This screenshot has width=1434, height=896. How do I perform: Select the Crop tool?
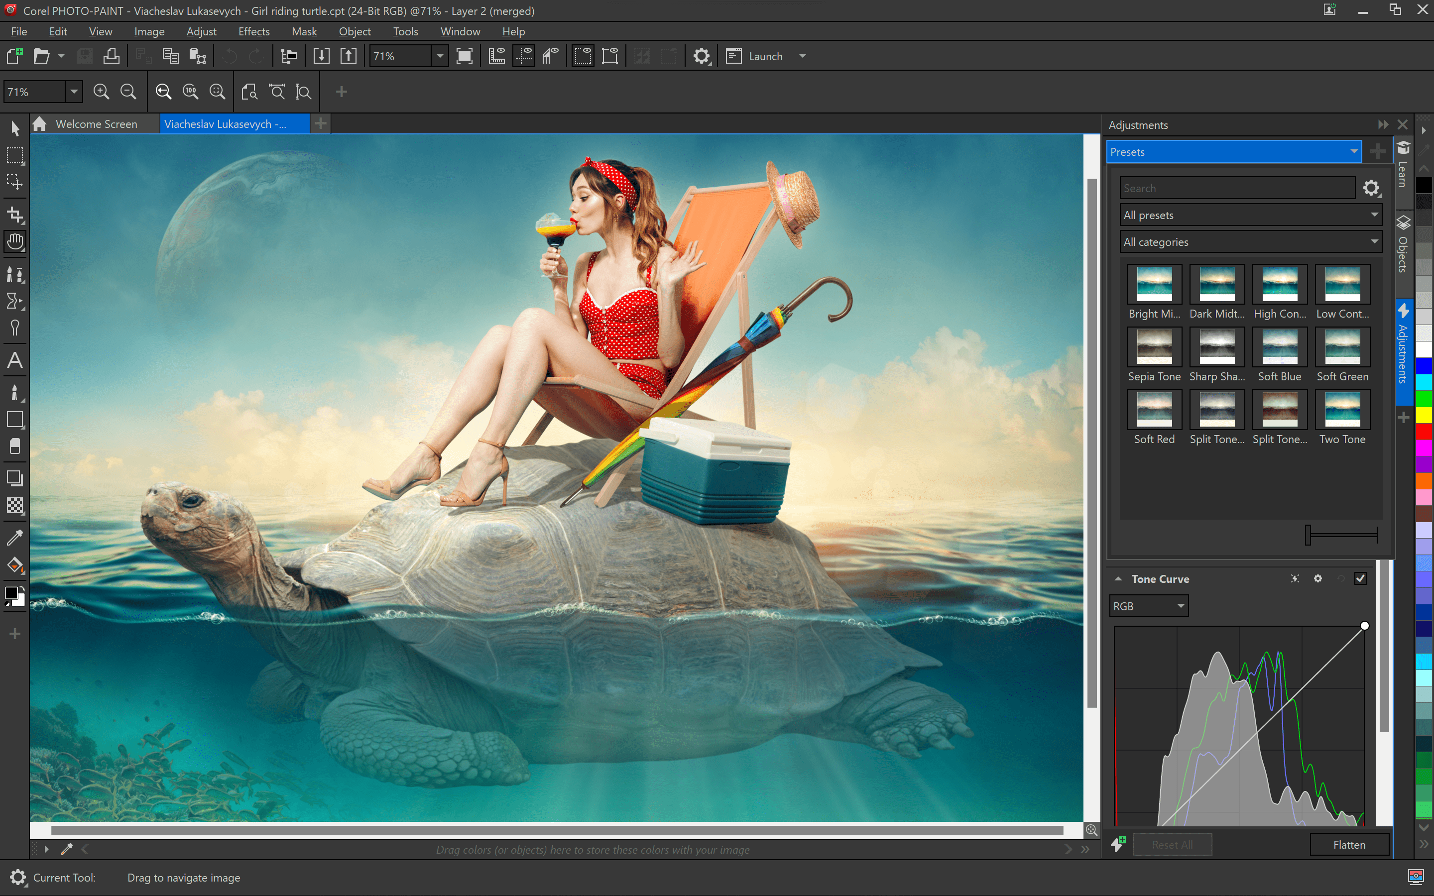coord(14,214)
